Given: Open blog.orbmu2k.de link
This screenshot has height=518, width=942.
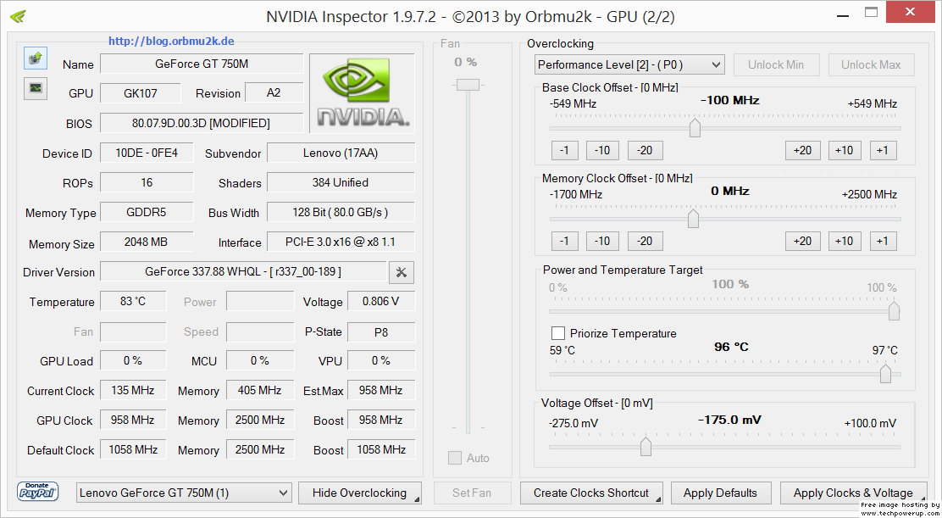Looking at the screenshot, I should pos(171,42).
